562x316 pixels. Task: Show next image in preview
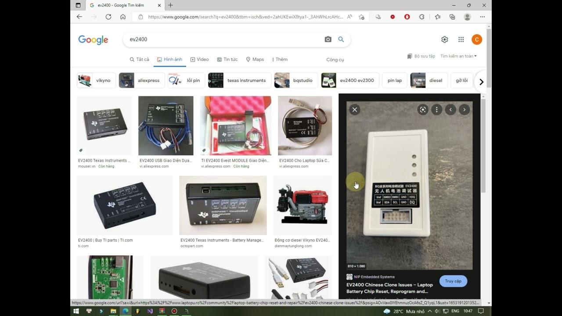click(x=464, y=110)
